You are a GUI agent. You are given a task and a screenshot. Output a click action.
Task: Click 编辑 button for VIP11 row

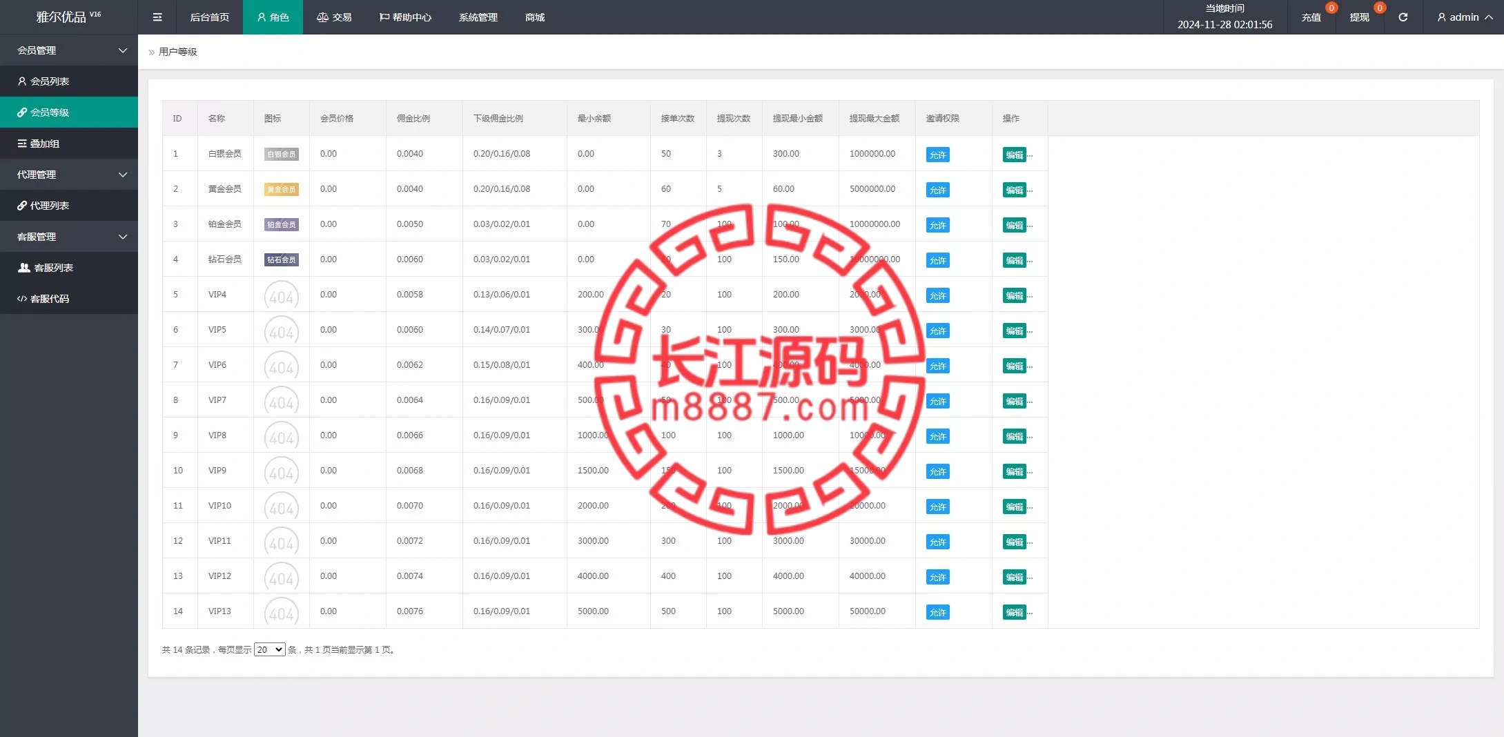point(1014,542)
